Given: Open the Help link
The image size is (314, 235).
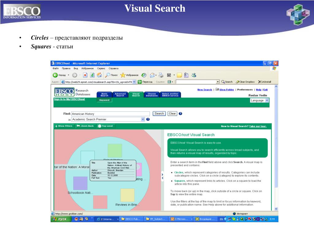Looking at the screenshot, I should pos(258,90).
